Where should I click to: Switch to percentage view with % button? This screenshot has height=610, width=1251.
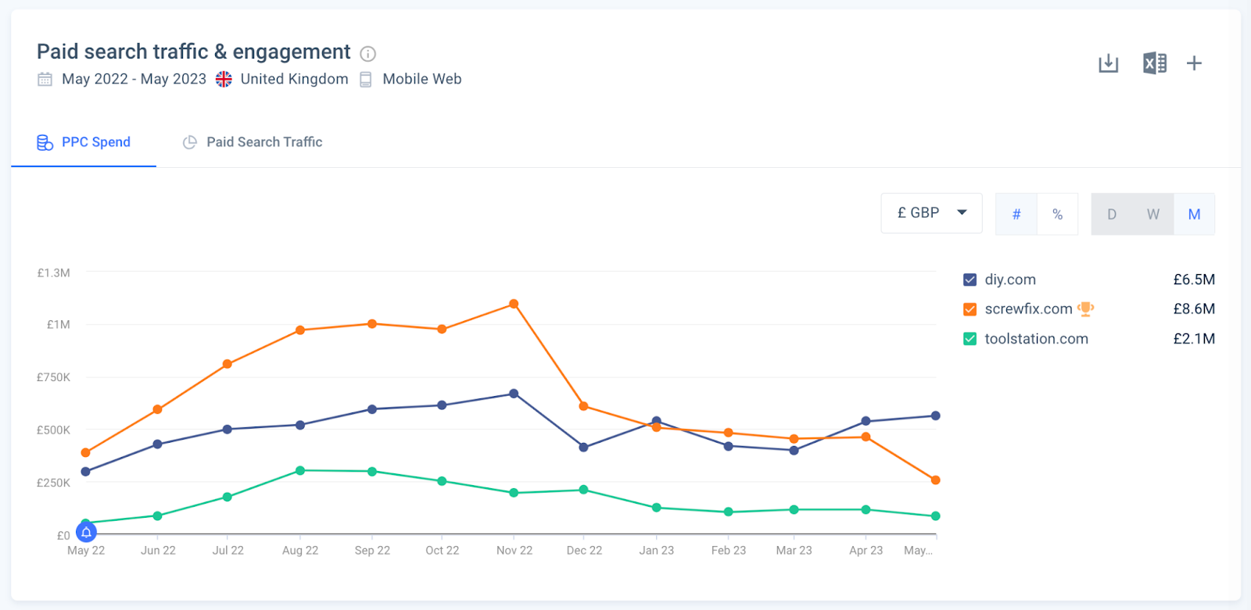pyautogui.click(x=1057, y=214)
